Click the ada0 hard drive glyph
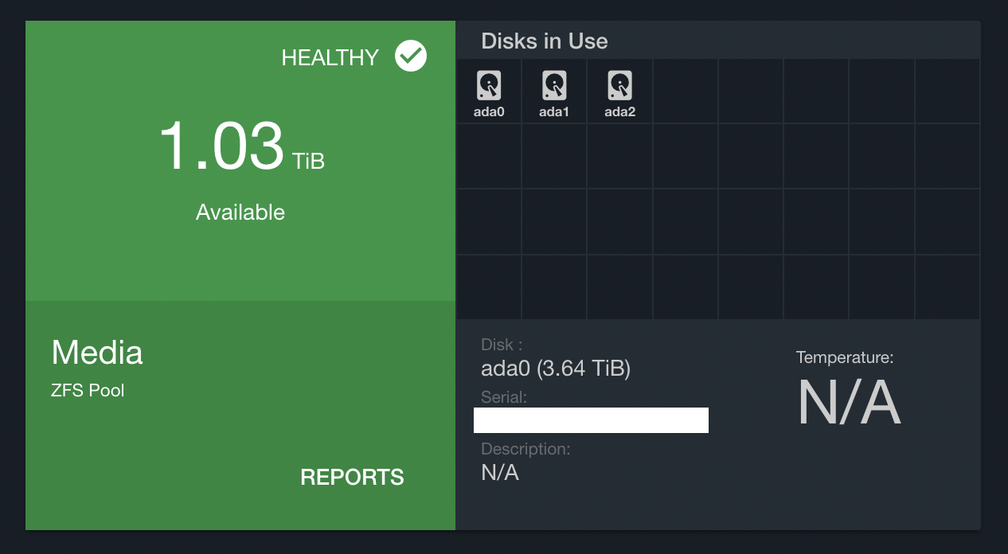Screen dimensions: 1008x554 coord(488,84)
